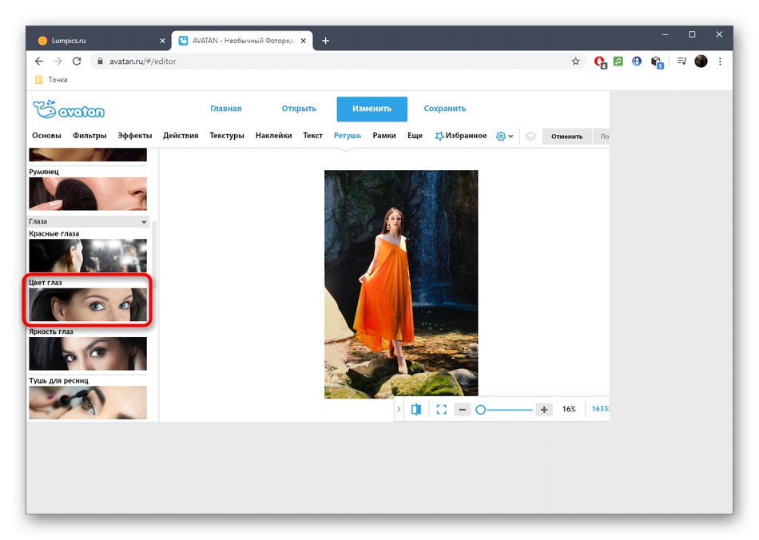Click the fit-to-screen icon
Image resolution: width=759 pixels, height=540 pixels.
(441, 409)
